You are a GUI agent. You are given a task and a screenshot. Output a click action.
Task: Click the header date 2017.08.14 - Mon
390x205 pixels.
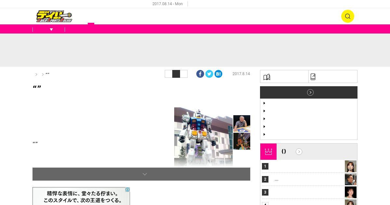pyautogui.click(x=167, y=4)
